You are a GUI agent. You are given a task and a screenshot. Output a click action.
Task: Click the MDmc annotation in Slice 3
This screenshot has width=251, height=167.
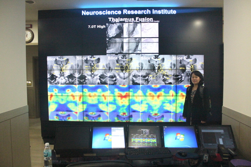pyautogui.click(x=118, y=68)
